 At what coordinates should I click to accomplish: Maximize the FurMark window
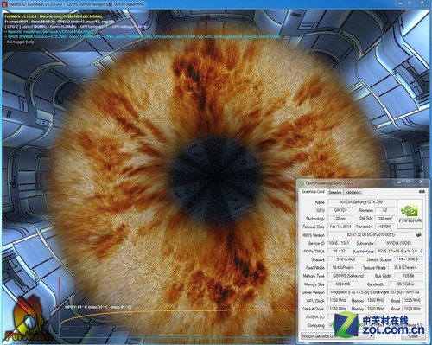410,3
